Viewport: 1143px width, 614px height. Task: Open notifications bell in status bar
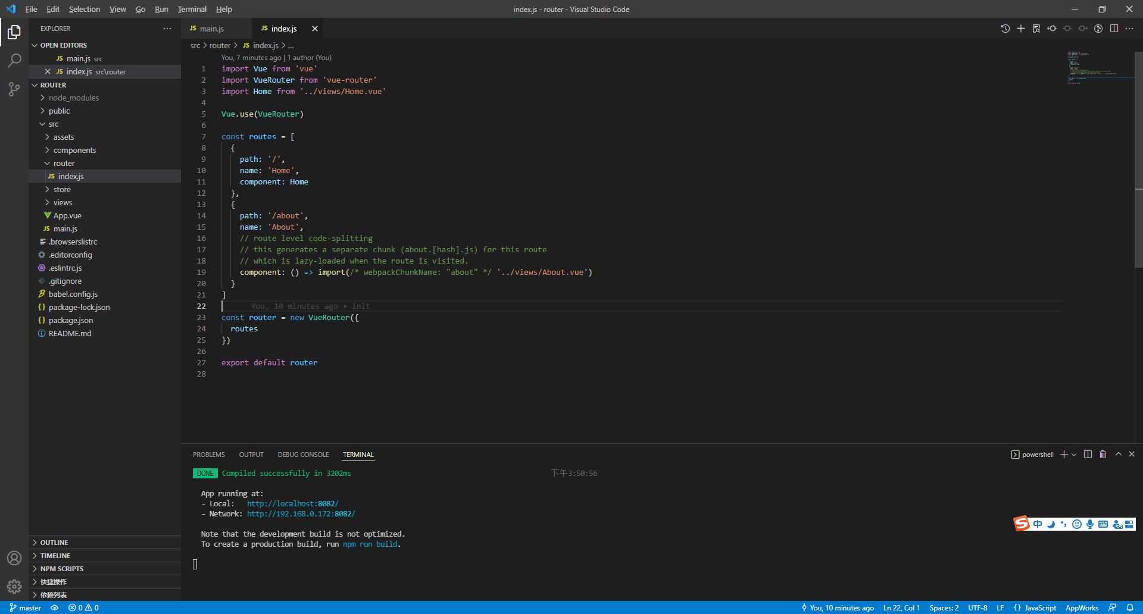[1130, 607]
